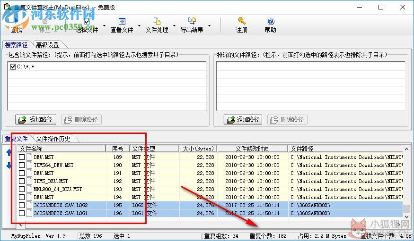Move item down with blue down arrow
The height and width of the screenshot is (241, 414).
(9, 165)
